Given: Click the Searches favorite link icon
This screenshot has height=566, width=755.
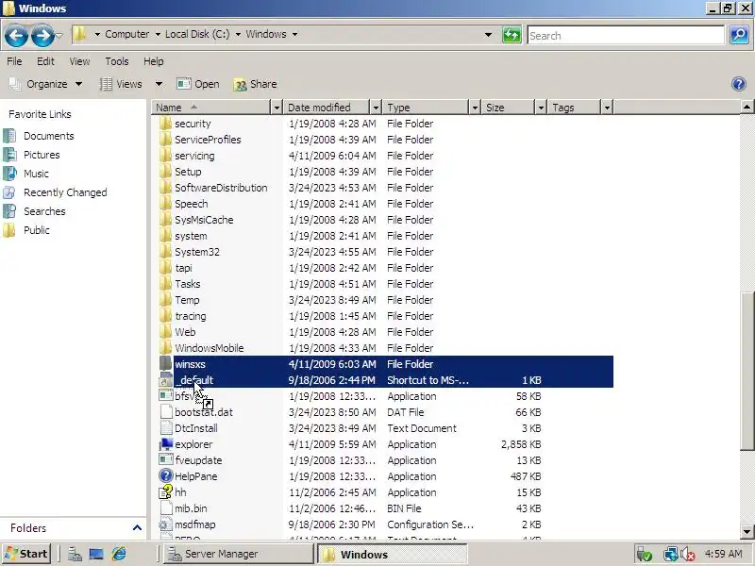Looking at the screenshot, I should click(x=9, y=211).
